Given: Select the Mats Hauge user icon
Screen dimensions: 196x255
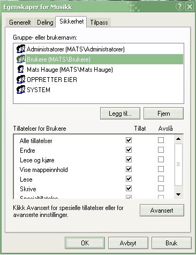Looking at the screenshot, I should tap(21, 69).
